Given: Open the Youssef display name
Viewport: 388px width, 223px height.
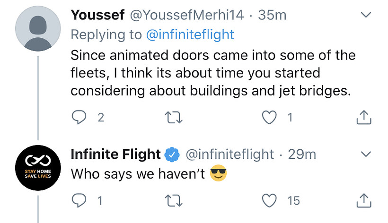Looking at the screenshot, I should click(x=97, y=15).
